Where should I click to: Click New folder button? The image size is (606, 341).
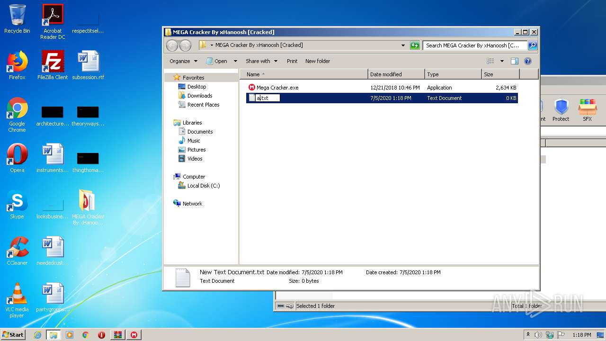point(318,61)
